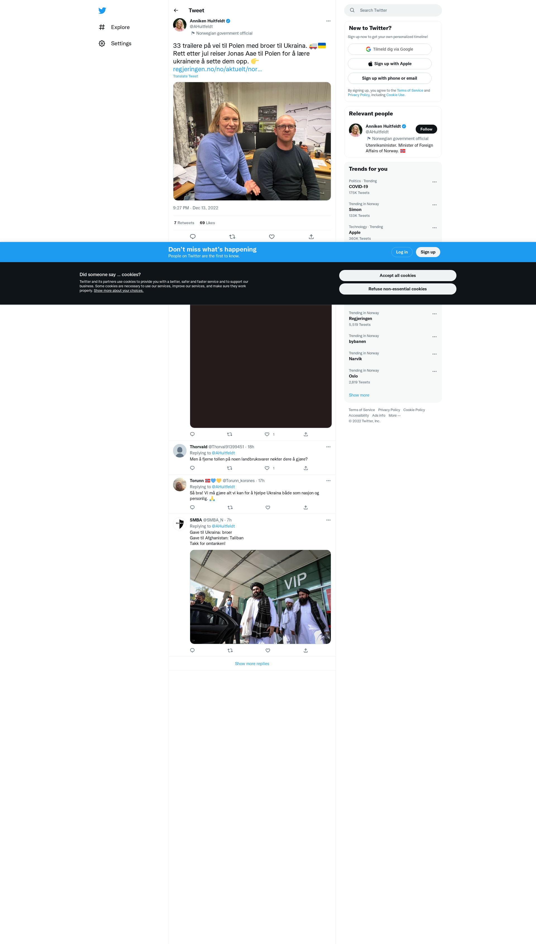Reply to Thorvald's comment

pos(192,468)
